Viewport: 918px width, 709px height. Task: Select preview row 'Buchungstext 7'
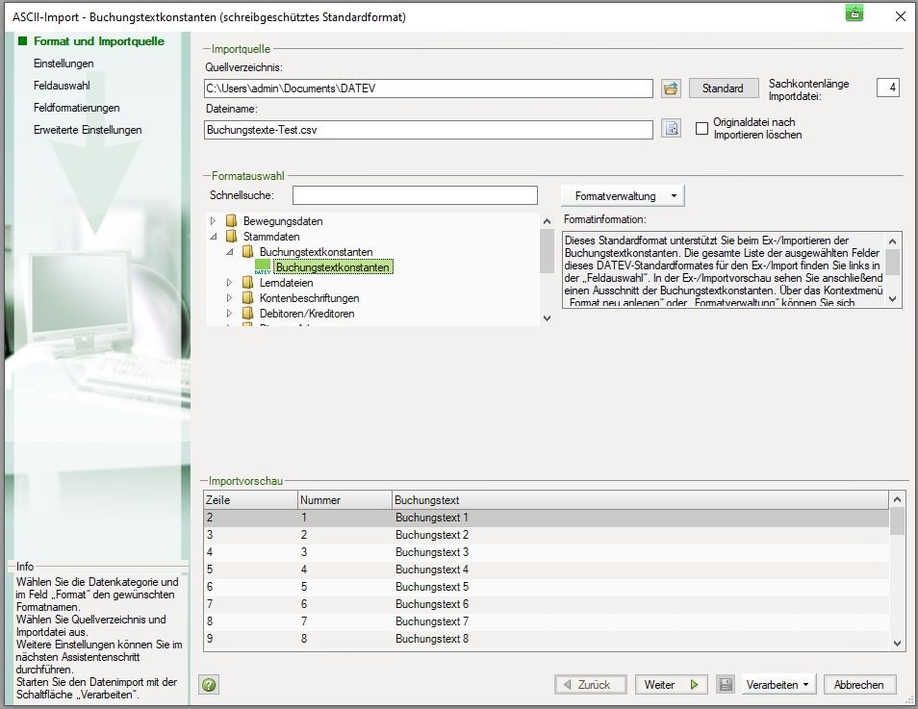pos(546,621)
